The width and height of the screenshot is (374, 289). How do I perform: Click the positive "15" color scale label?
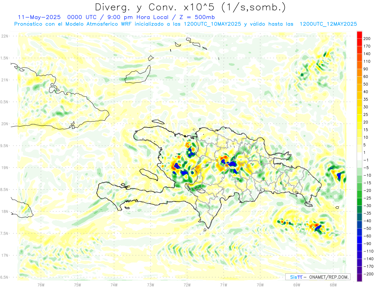[x=366, y=130]
